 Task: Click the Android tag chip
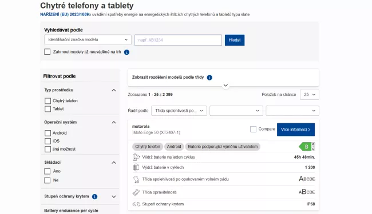coord(174,147)
